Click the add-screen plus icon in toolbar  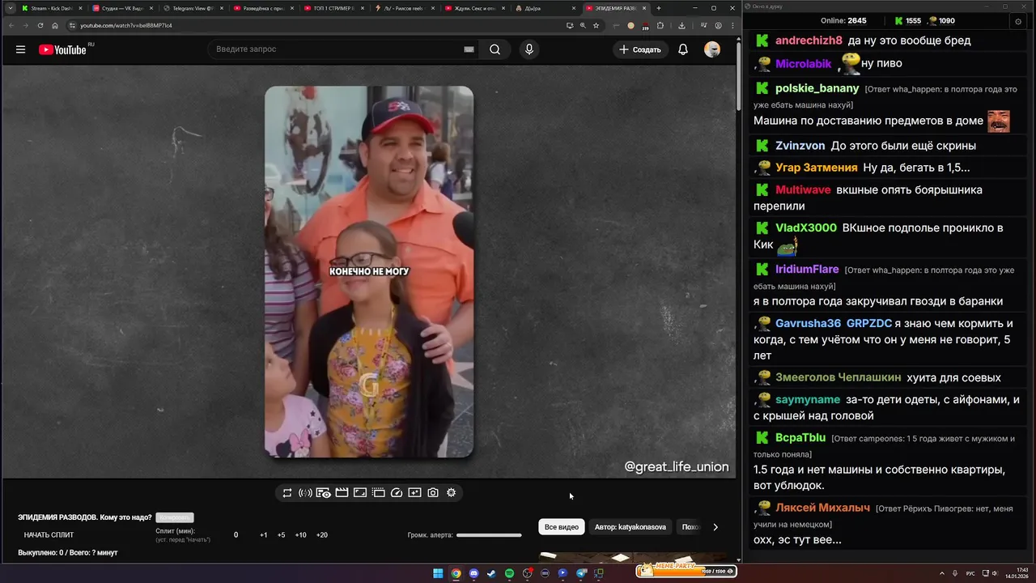[414, 492]
